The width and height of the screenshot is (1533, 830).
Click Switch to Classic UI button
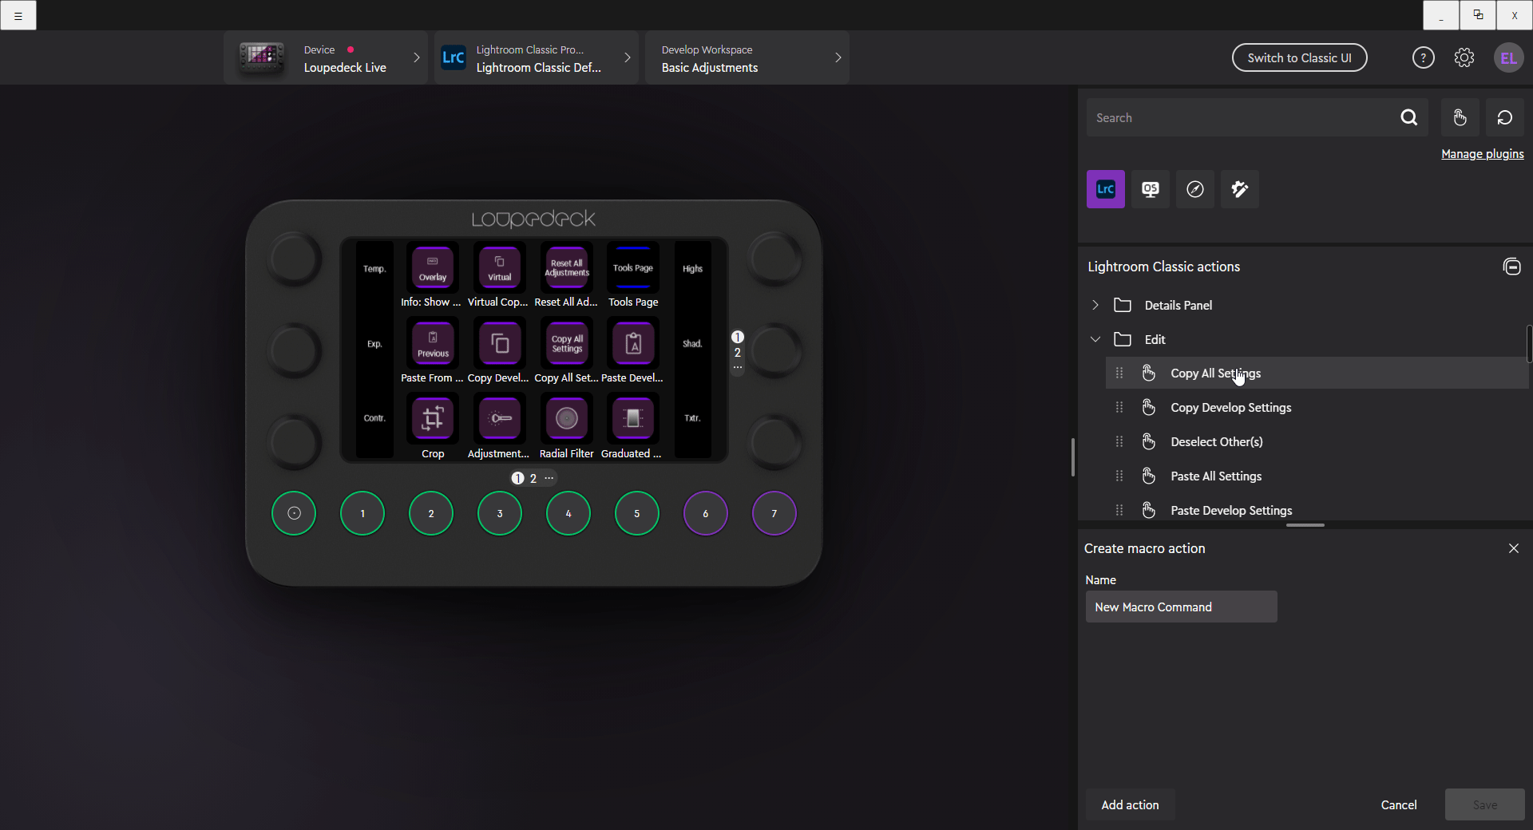(x=1299, y=57)
